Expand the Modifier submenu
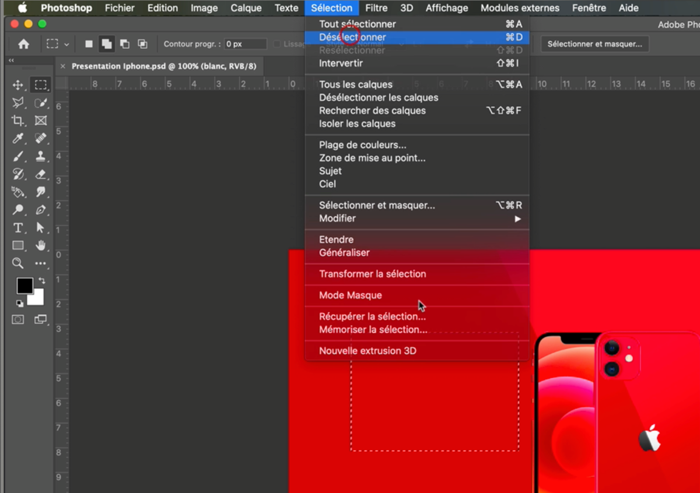This screenshot has height=493, width=700. [x=417, y=219]
